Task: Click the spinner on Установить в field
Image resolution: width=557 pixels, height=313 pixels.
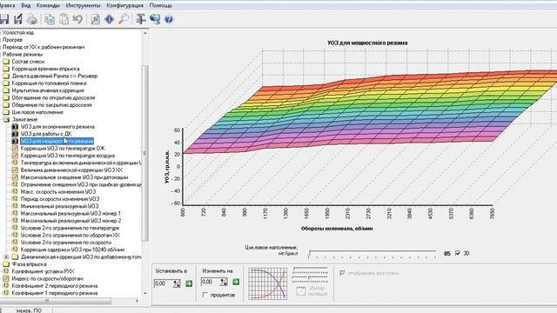Action: coord(177,283)
